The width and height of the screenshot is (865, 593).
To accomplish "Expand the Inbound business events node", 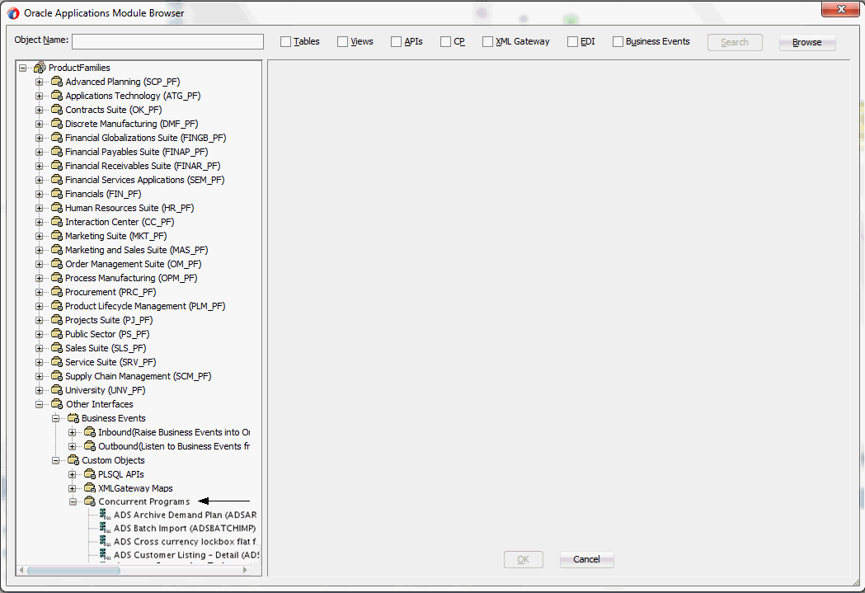I will 73,432.
